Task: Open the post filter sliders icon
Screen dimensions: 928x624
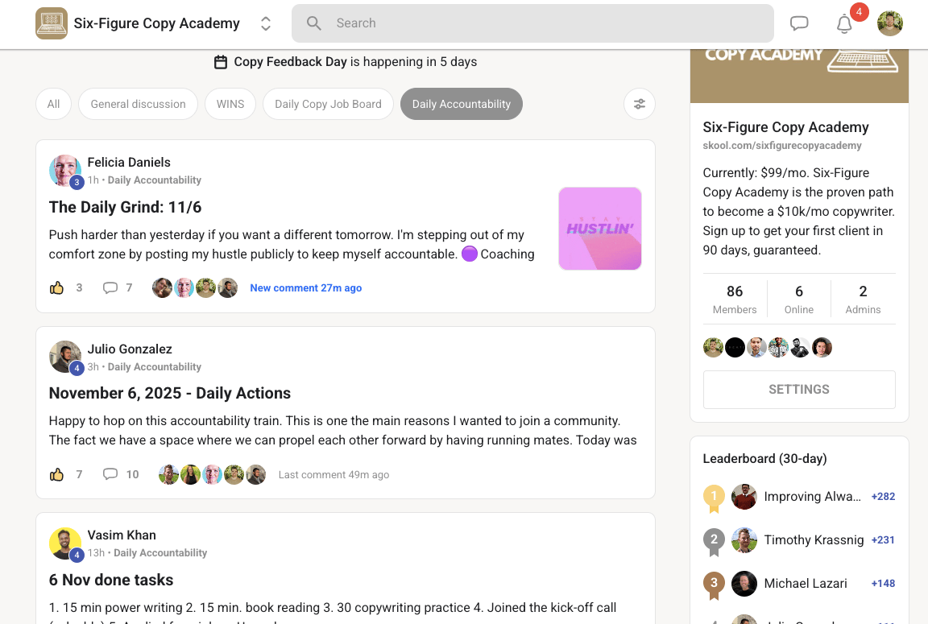Action: pyautogui.click(x=639, y=104)
